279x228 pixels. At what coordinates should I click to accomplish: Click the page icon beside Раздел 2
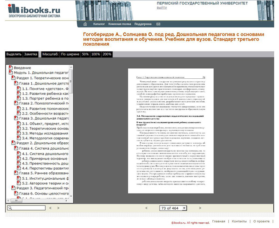(x=14, y=143)
